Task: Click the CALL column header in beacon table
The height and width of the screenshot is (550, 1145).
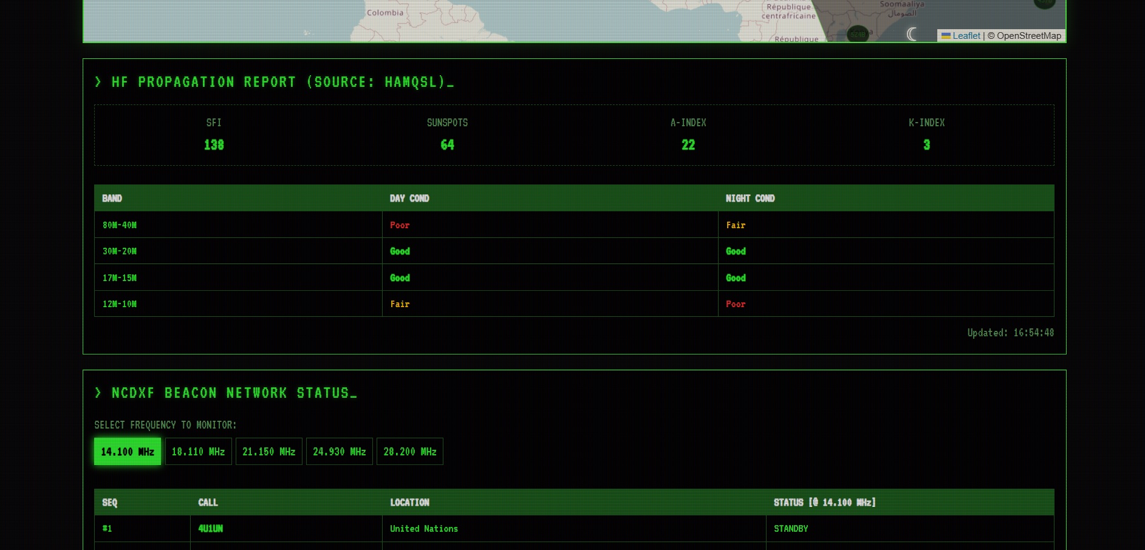Action: click(208, 503)
